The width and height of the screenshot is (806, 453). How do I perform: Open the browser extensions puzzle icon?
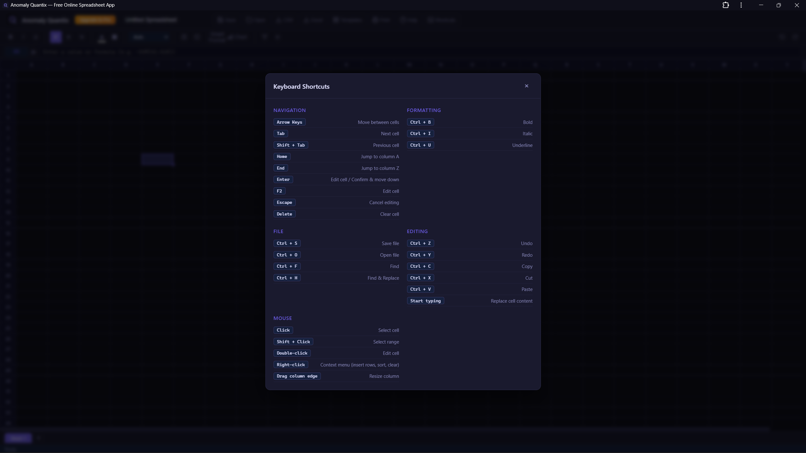pyautogui.click(x=725, y=5)
